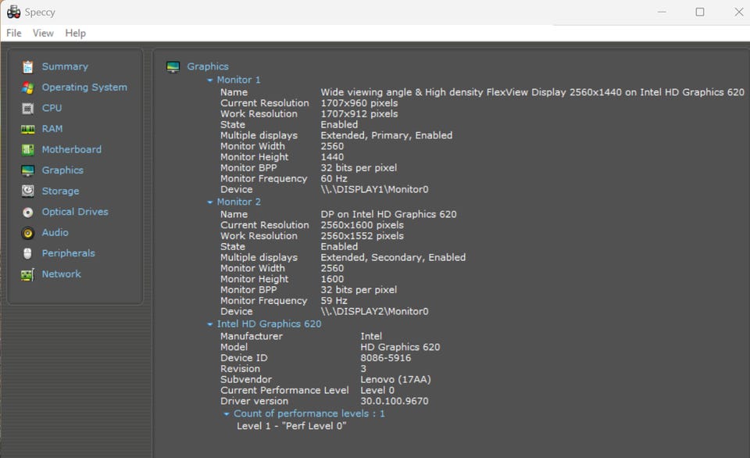The width and height of the screenshot is (750, 458).
Task: Select the Optical Drives disc icon
Action: point(28,212)
